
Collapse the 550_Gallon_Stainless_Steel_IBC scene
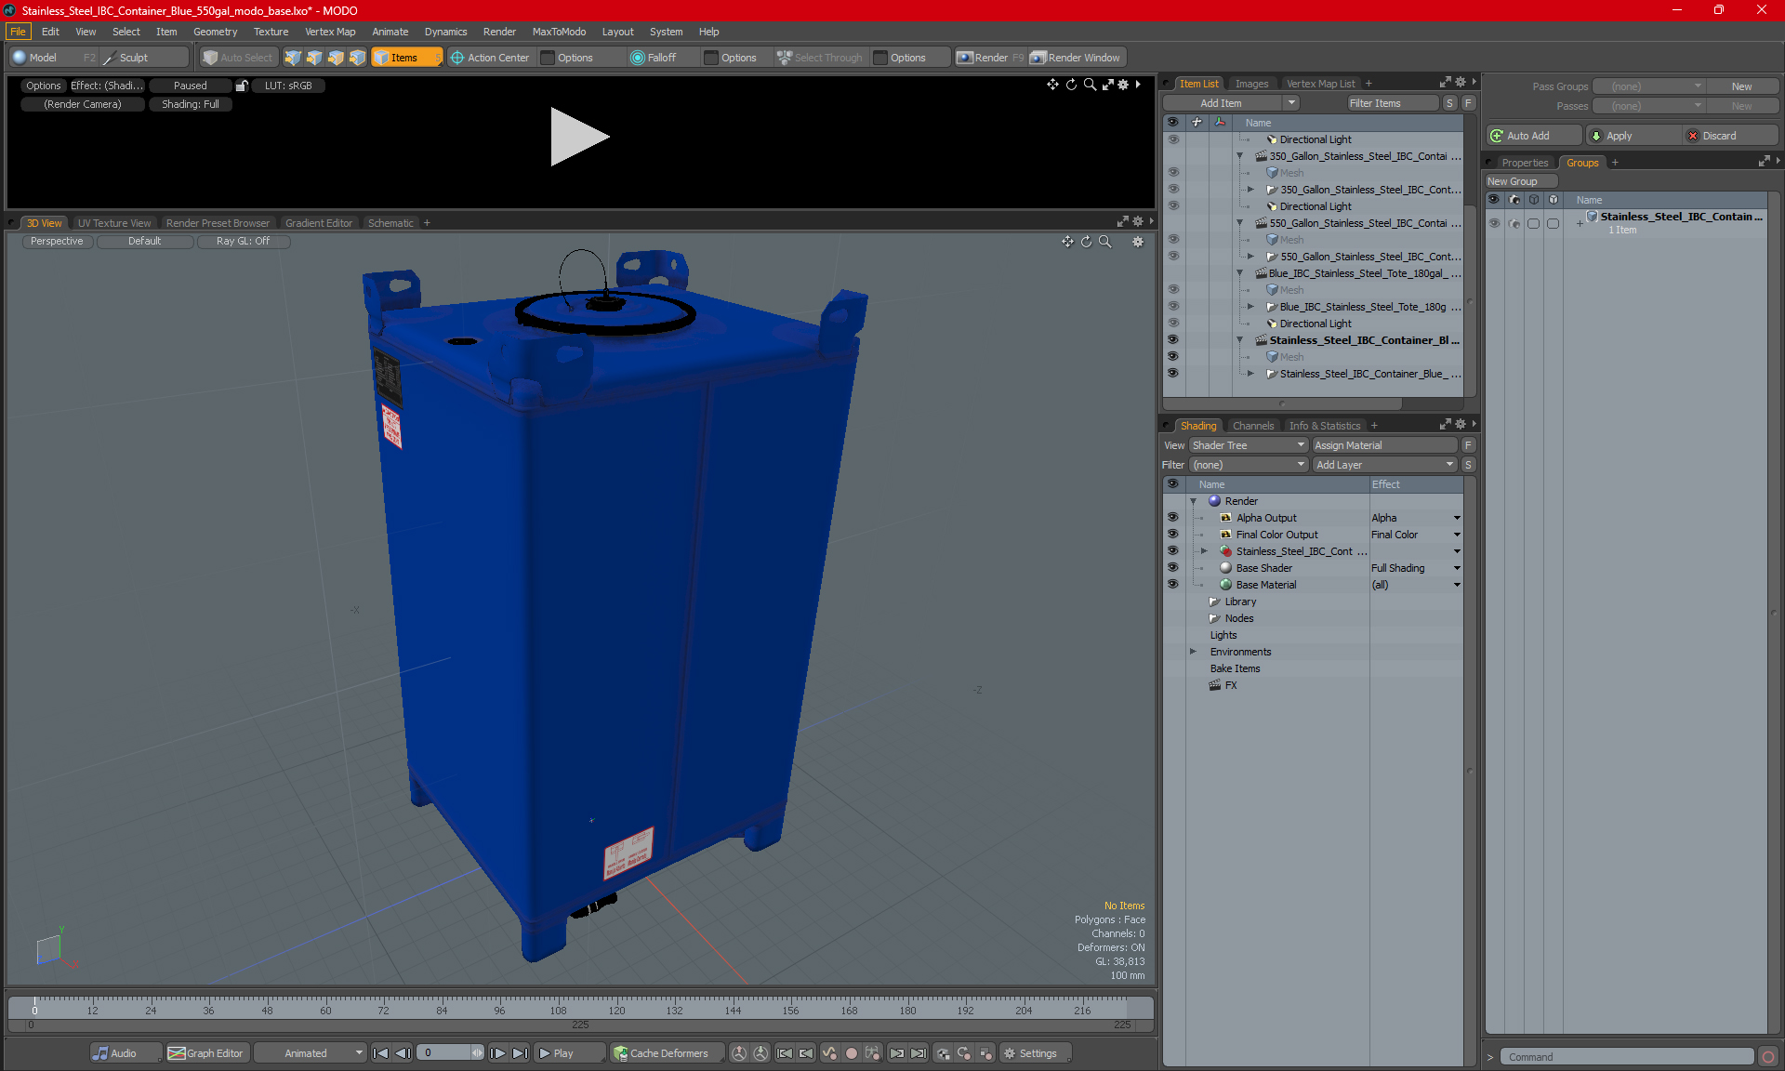point(1240,223)
